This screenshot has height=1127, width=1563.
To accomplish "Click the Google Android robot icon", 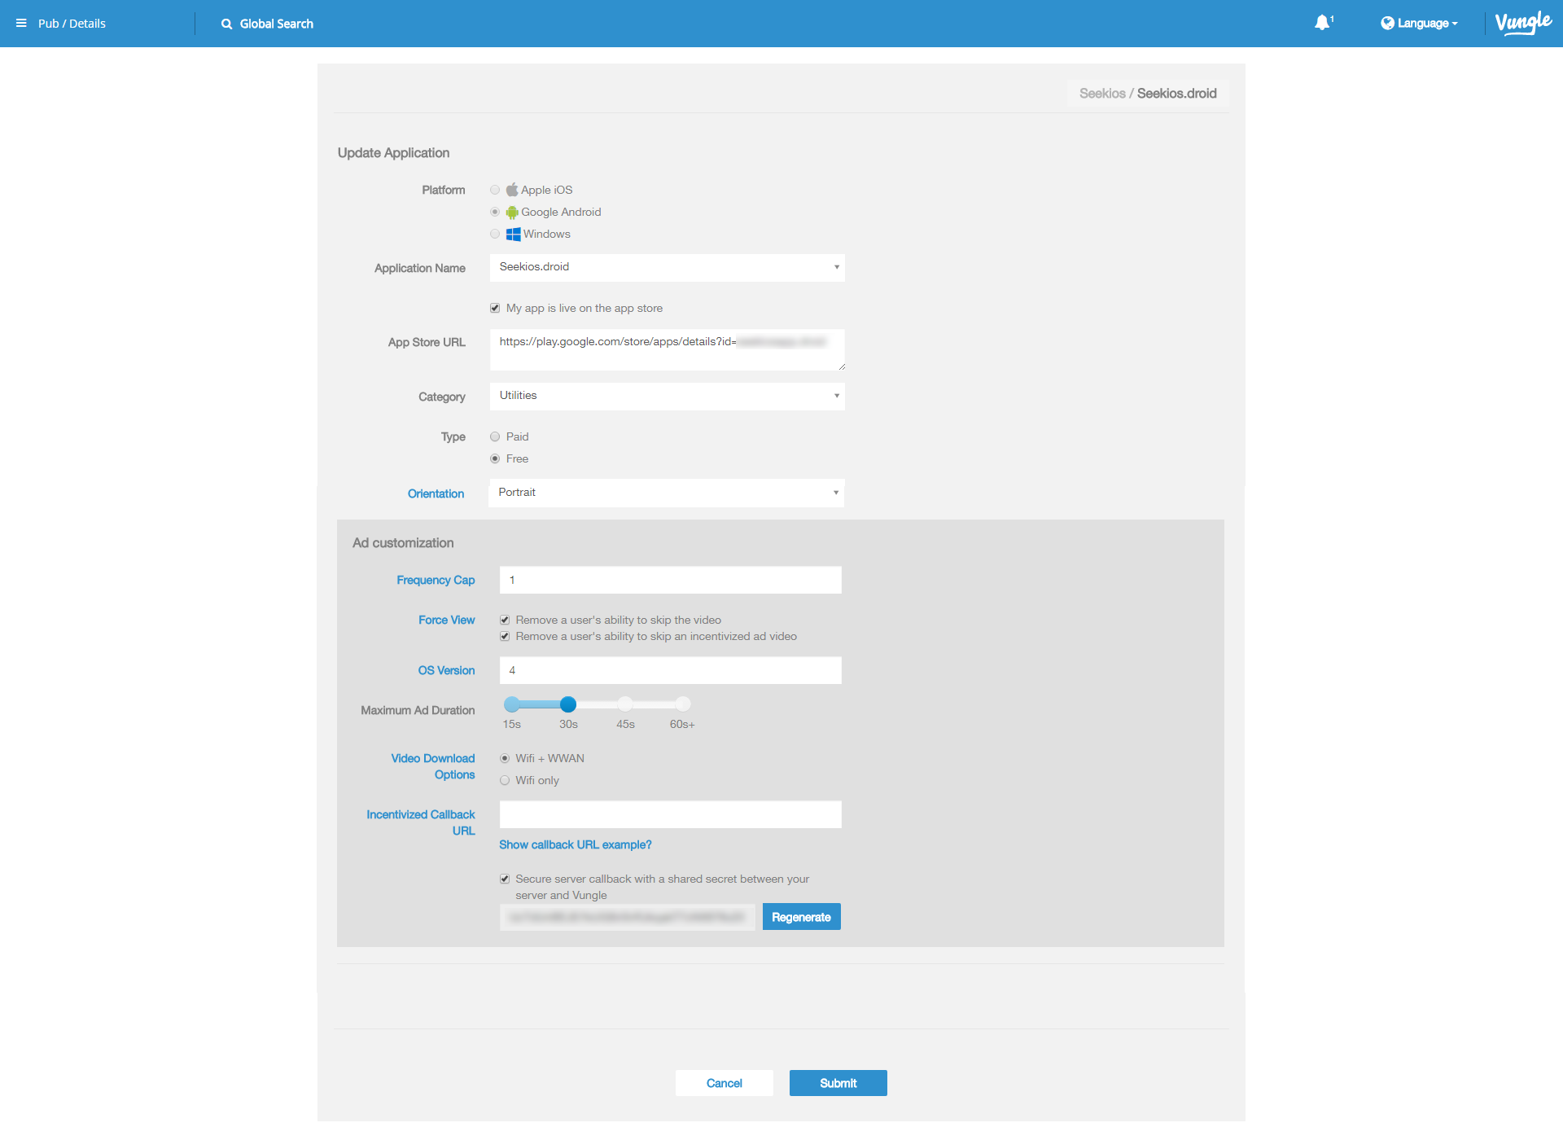I will (x=512, y=213).
